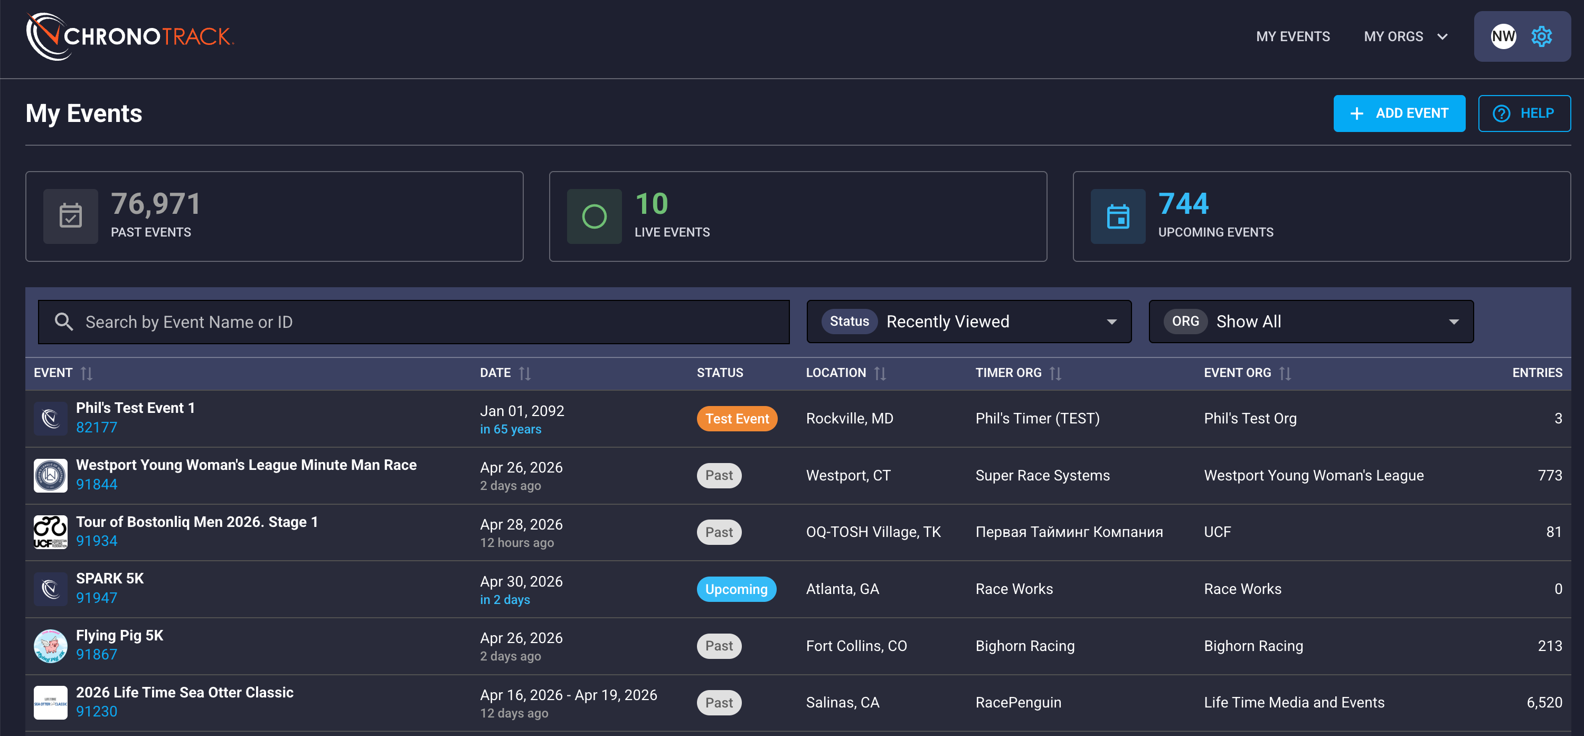Click the settings gear icon
Viewport: 1584px width, 736px height.
(1541, 36)
